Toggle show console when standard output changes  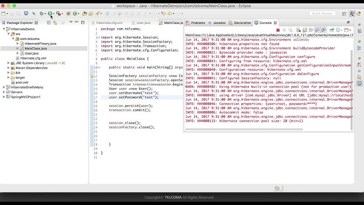click(x=317, y=30)
